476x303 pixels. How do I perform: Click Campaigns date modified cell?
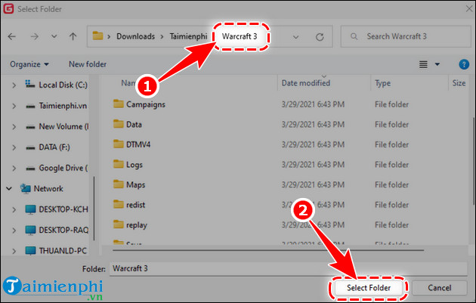(313, 105)
